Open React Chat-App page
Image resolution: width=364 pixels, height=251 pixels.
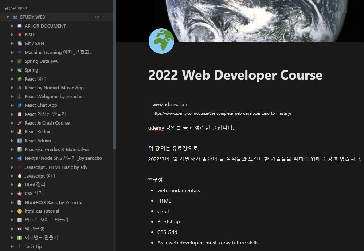pos(40,105)
